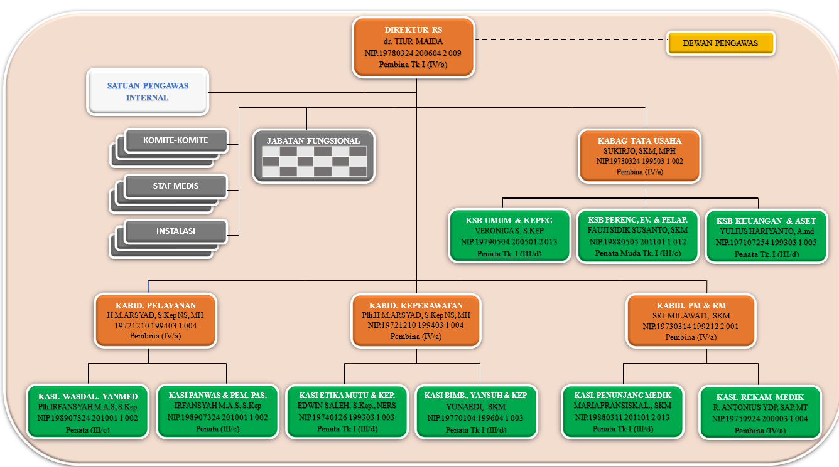This screenshot has height=467, width=839.
Task: Click the Kabid. Pelayanan box
Action: click(x=154, y=320)
